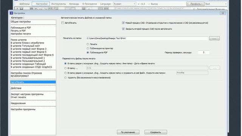This screenshot has height=136, width=242.
Task: Select Публикация в PDF radio option
Action: pyautogui.click(x=88, y=53)
